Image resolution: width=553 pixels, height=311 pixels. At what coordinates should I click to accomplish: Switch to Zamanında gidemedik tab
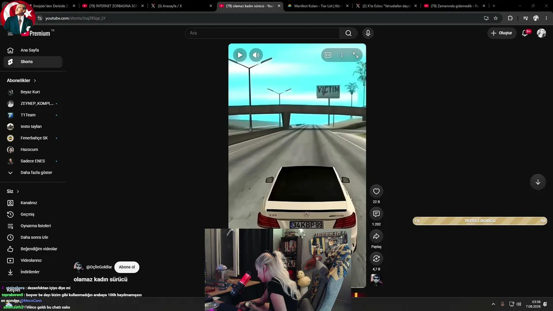tap(454, 6)
